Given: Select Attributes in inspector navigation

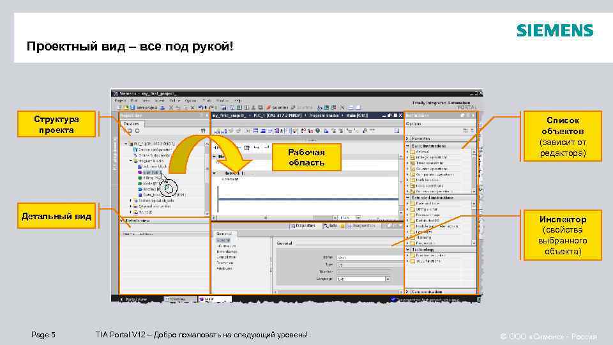Looking at the screenshot, I should coord(225,268).
